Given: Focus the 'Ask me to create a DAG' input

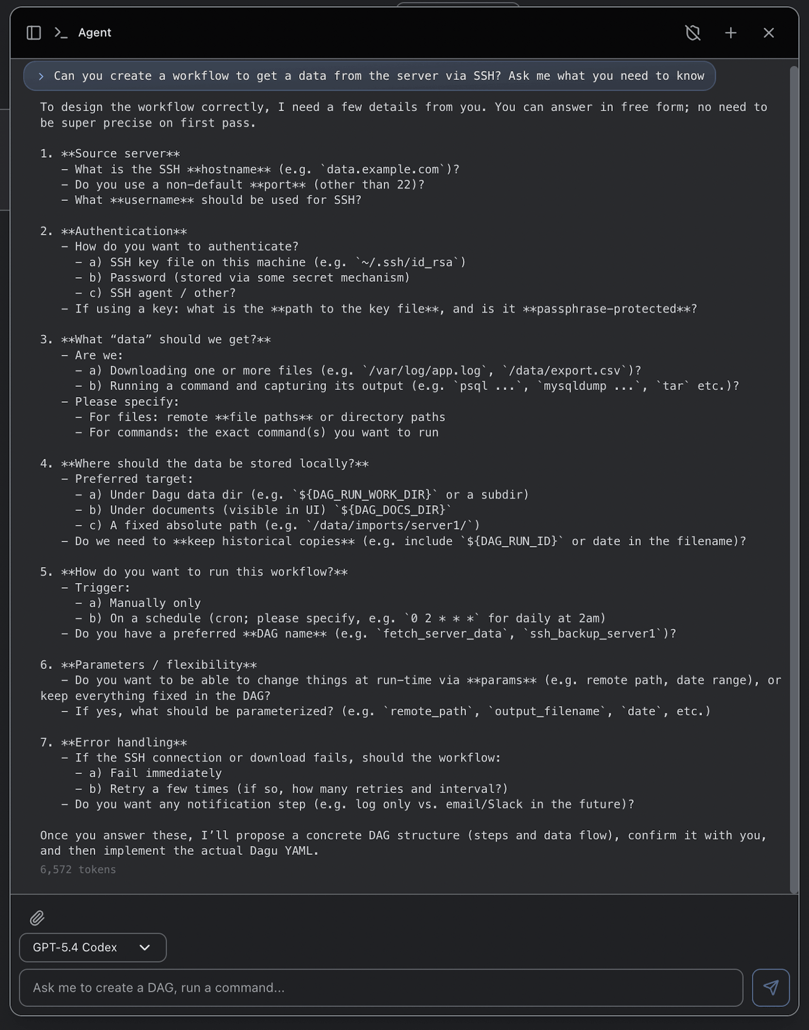Looking at the screenshot, I should 381,987.
